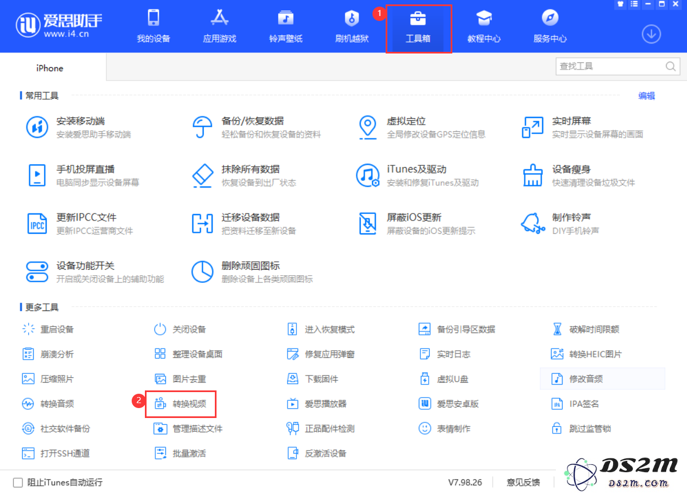Open the 屏蔽iOS更新 tool
Screen dimensions: 687x493
416,223
